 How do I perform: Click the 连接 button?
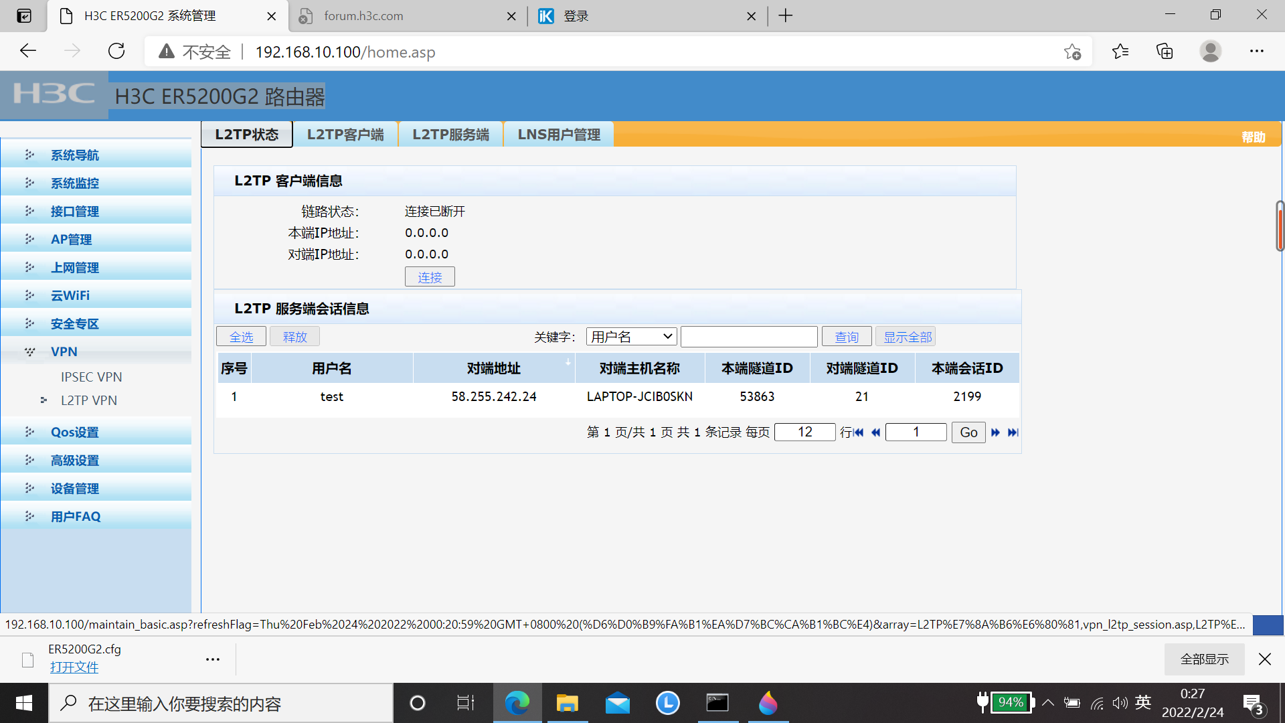pos(430,277)
